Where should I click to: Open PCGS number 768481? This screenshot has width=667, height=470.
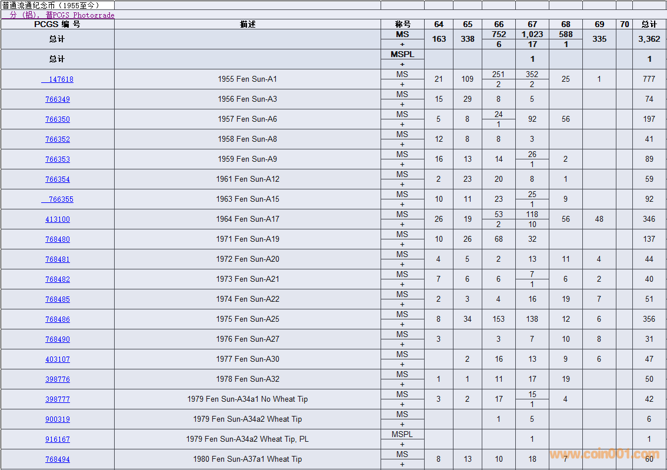pyautogui.click(x=58, y=259)
